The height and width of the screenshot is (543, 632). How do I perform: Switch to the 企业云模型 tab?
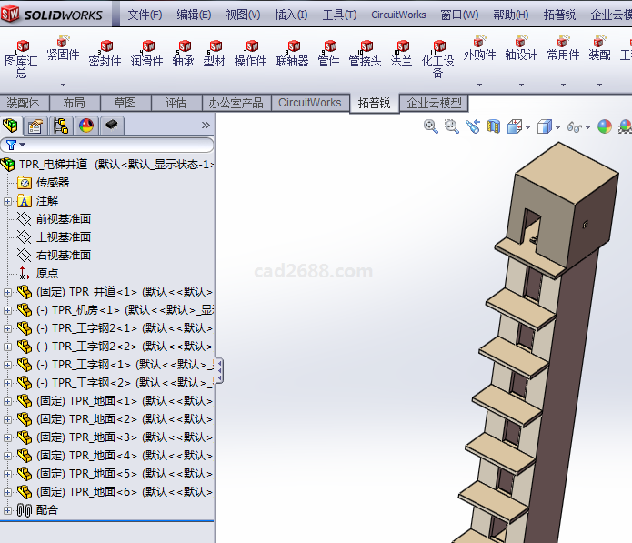coord(434,103)
